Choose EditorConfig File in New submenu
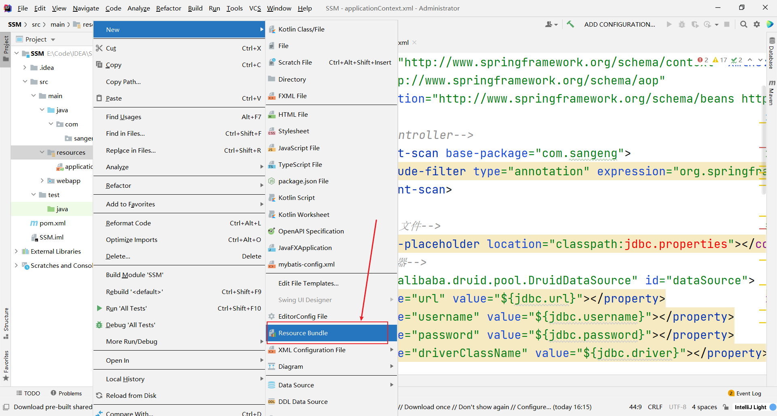This screenshot has width=777, height=416. [x=331, y=316]
